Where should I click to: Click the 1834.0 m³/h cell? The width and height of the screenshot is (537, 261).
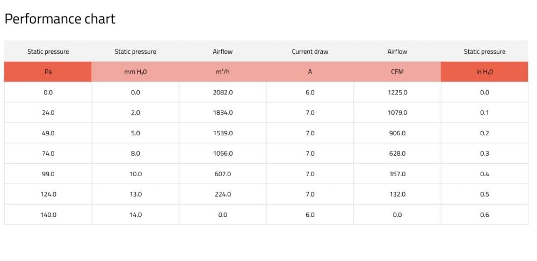tap(223, 113)
